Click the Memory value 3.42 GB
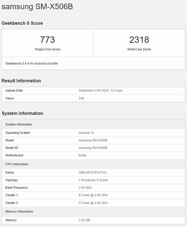 coord(84,220)
